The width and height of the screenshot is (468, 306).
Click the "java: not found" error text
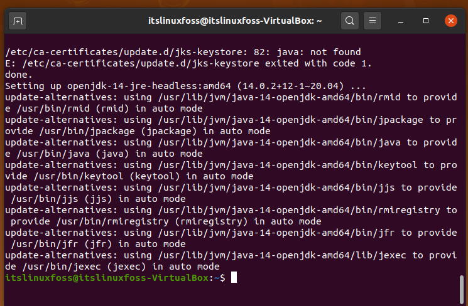tap(318, 52)
